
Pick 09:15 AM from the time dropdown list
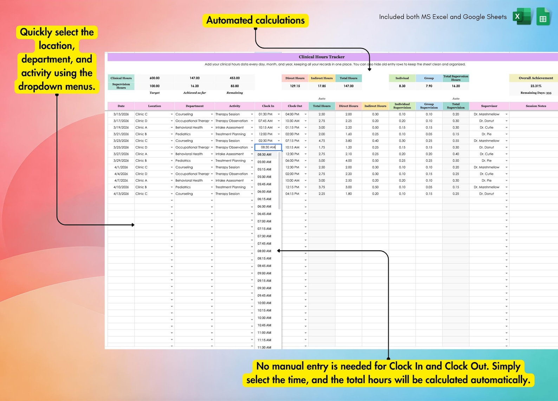[264, 281]
